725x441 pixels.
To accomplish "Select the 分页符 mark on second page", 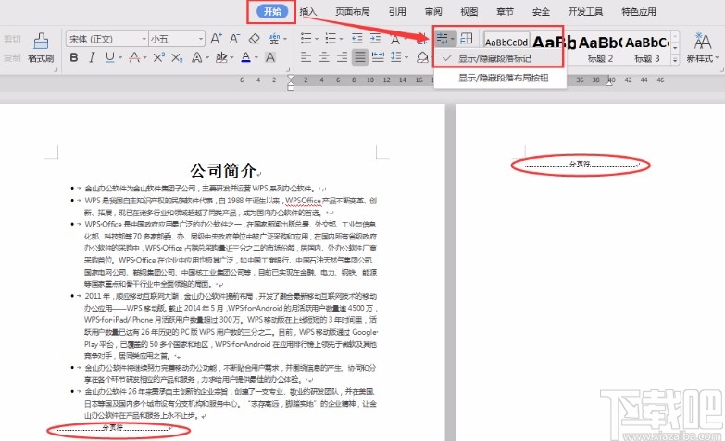I will click(x=580, y=164).
